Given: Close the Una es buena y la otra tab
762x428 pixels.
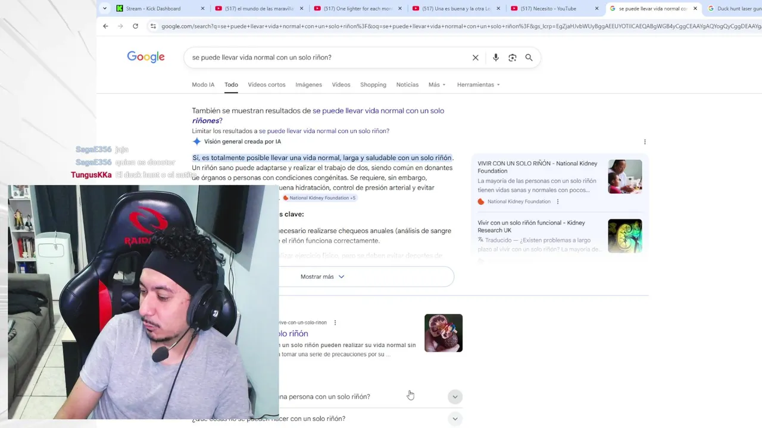Looking at the screenshot, I should [498, 8].
